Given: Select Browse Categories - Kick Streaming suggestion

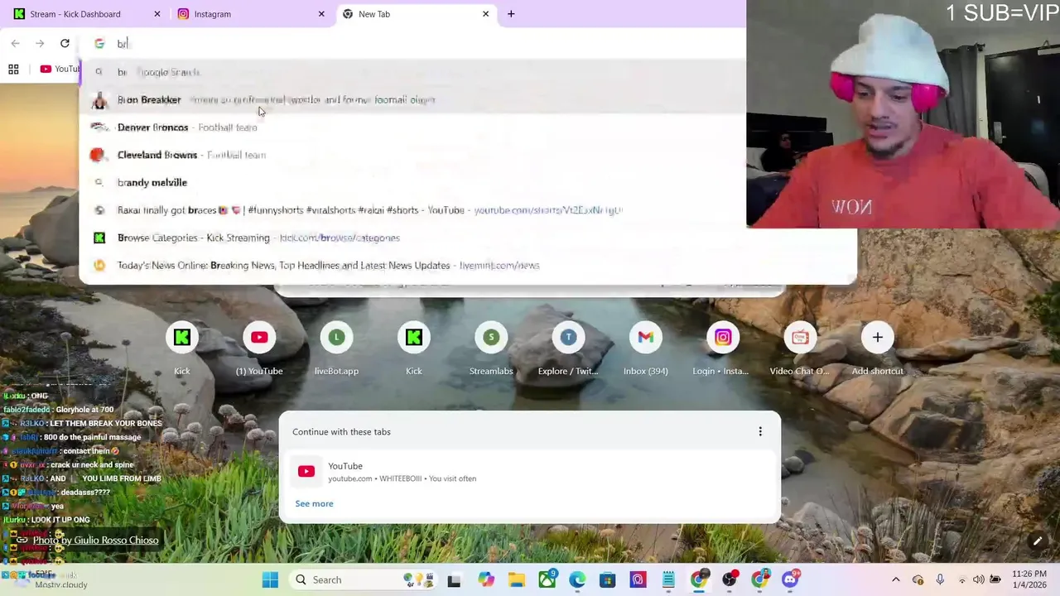Looking at the screenshot, I should (468, 238).
